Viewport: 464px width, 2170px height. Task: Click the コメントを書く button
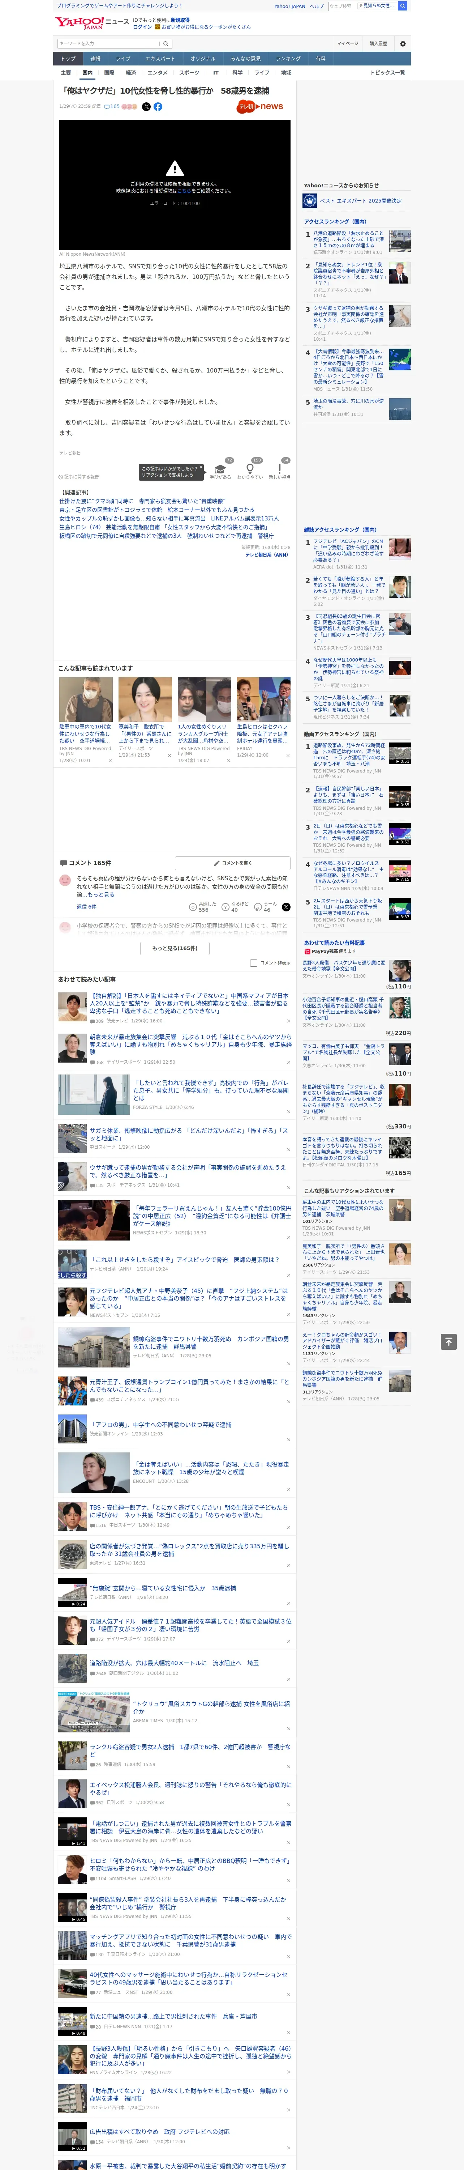click(x=232, y=863)
